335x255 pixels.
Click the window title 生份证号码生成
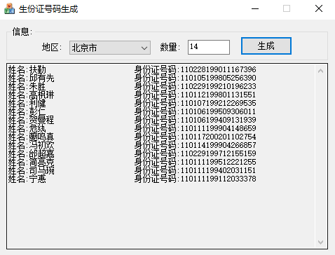48,9
